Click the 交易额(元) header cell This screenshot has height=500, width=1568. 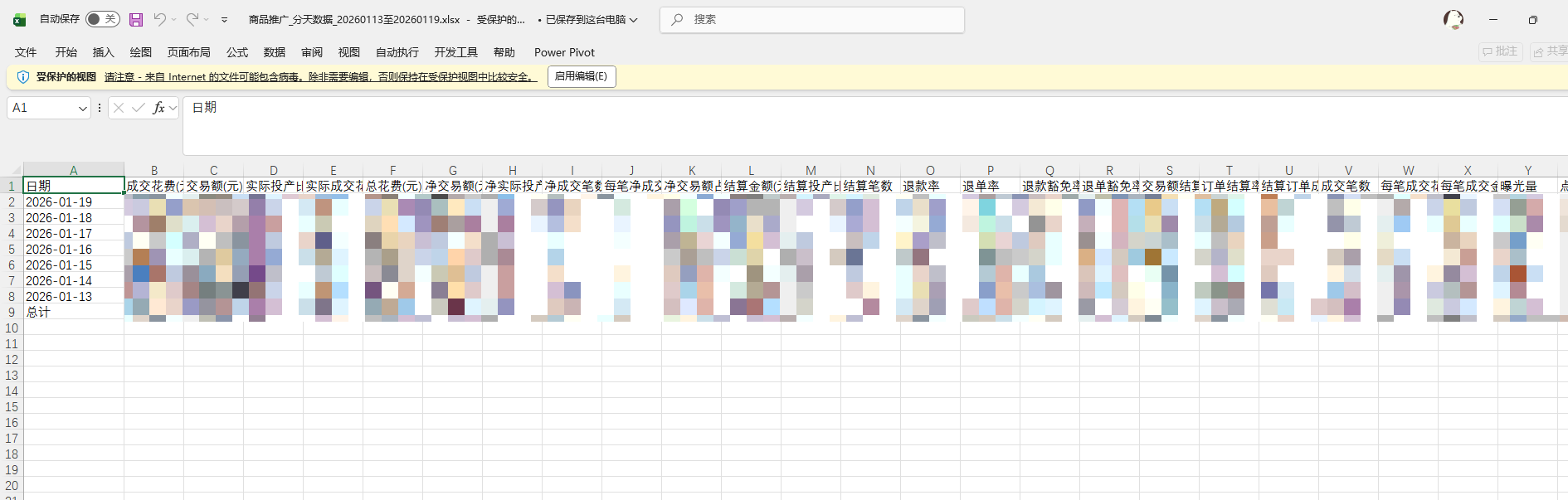pos(213,186)
